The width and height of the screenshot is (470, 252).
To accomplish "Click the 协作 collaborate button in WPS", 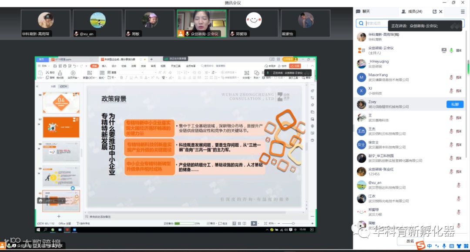I will click(282, 66).
